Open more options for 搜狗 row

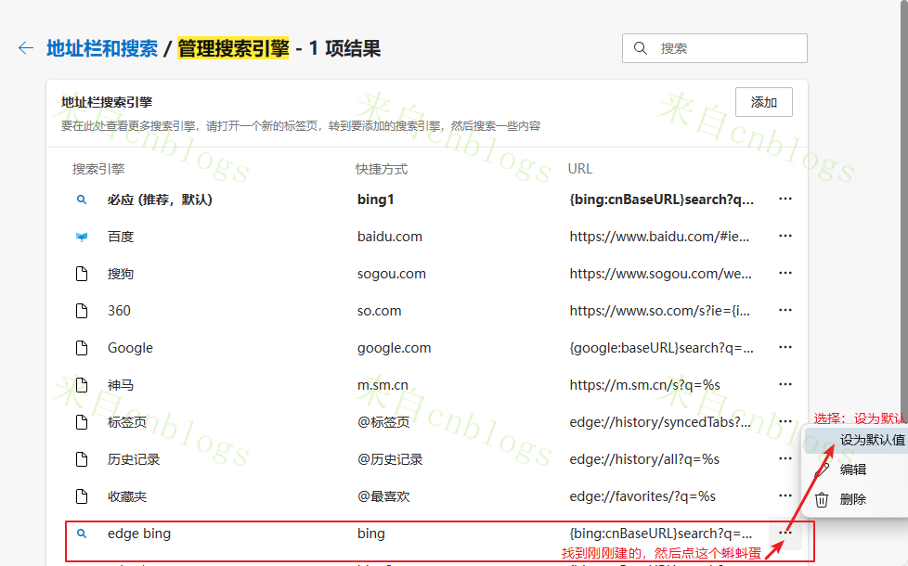[785, 273]
